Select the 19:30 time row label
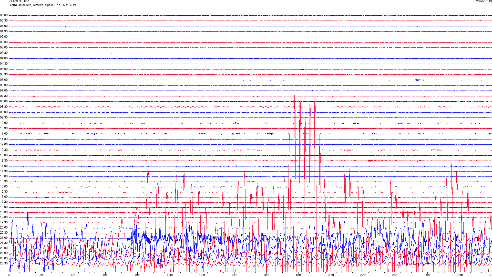The image size is (492, 277). click(x=4, y=222)
